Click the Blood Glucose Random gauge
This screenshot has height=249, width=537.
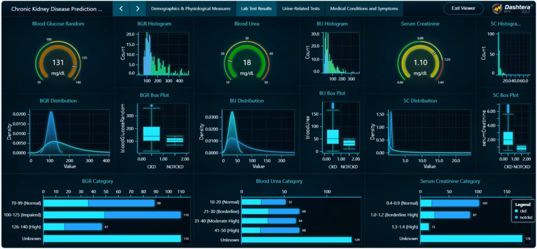coord(58,62)
